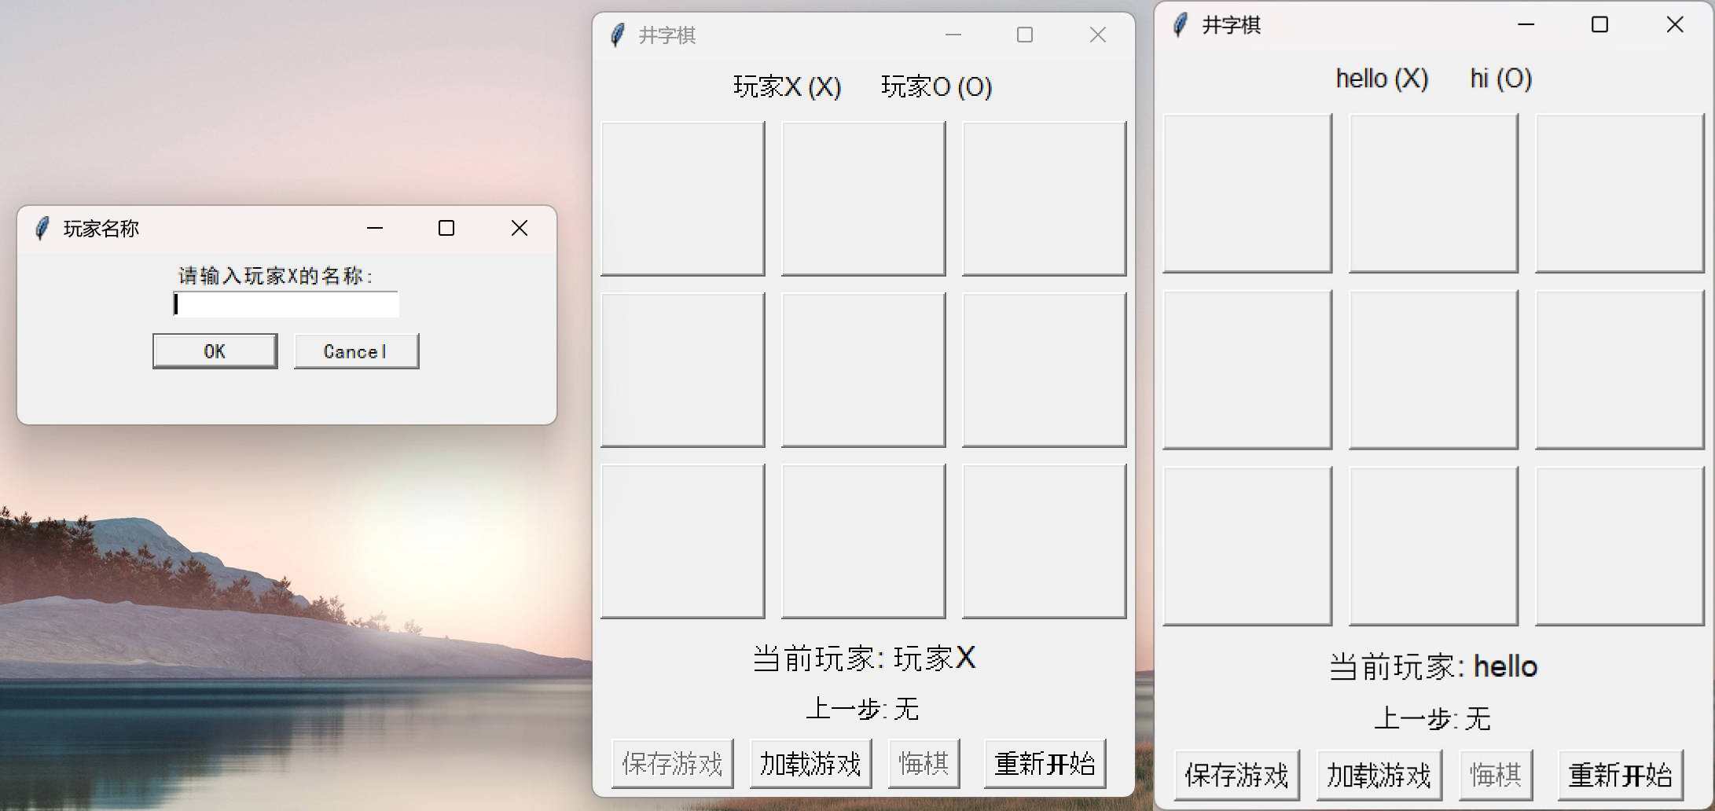This screenshot has width=1715, height=811.
Task: Mark bottom-left cell in hello board
Action: pyautogui.click(x=1247, y=546)
